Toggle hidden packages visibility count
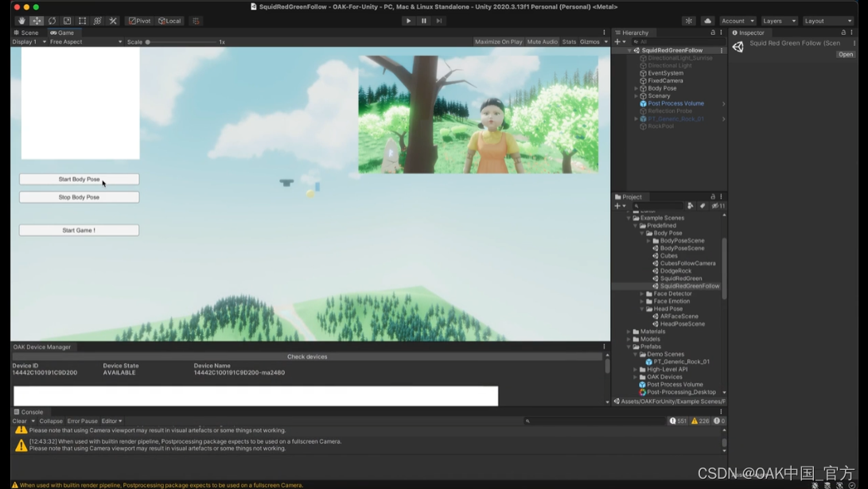 (x=718, y=206)
